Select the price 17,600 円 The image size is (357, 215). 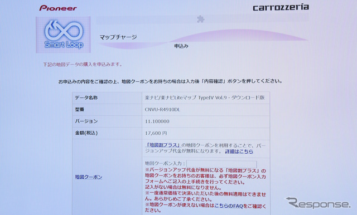pos(156,133)
